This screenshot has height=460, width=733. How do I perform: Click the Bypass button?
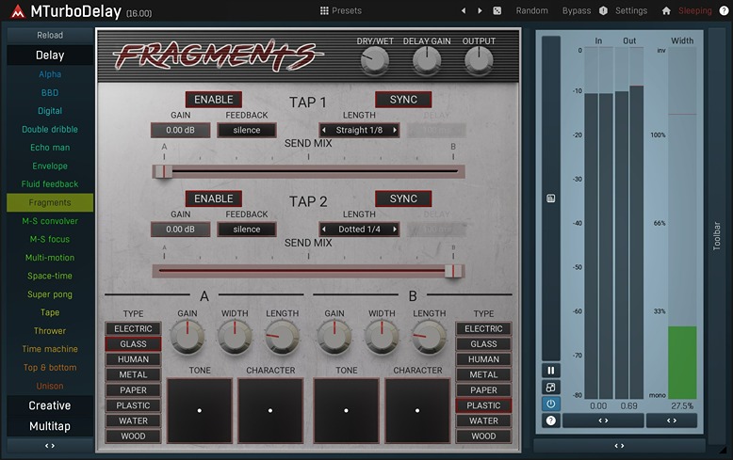[577, 10]
